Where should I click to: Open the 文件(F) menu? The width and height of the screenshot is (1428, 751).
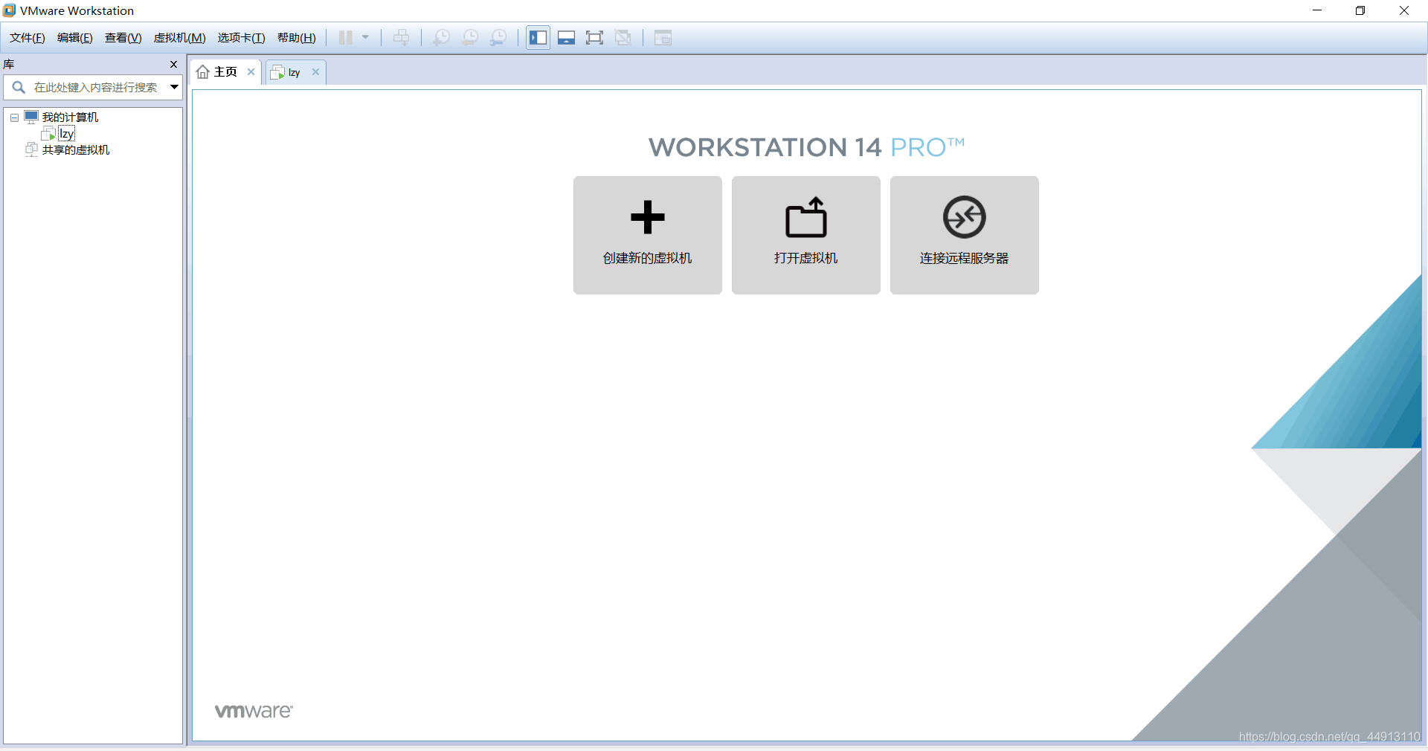28,38
